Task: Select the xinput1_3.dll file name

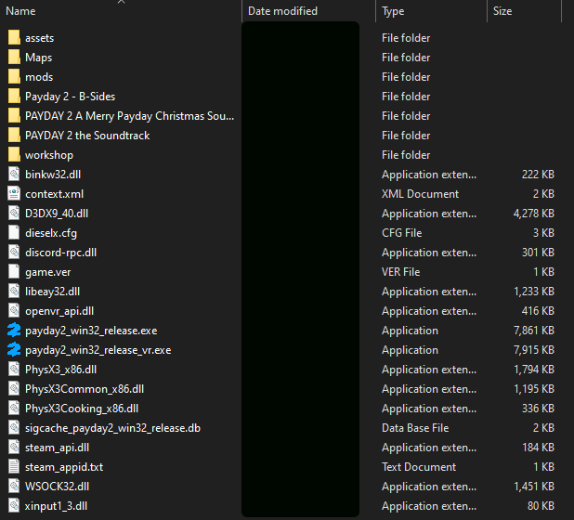Action: [56, 506]
